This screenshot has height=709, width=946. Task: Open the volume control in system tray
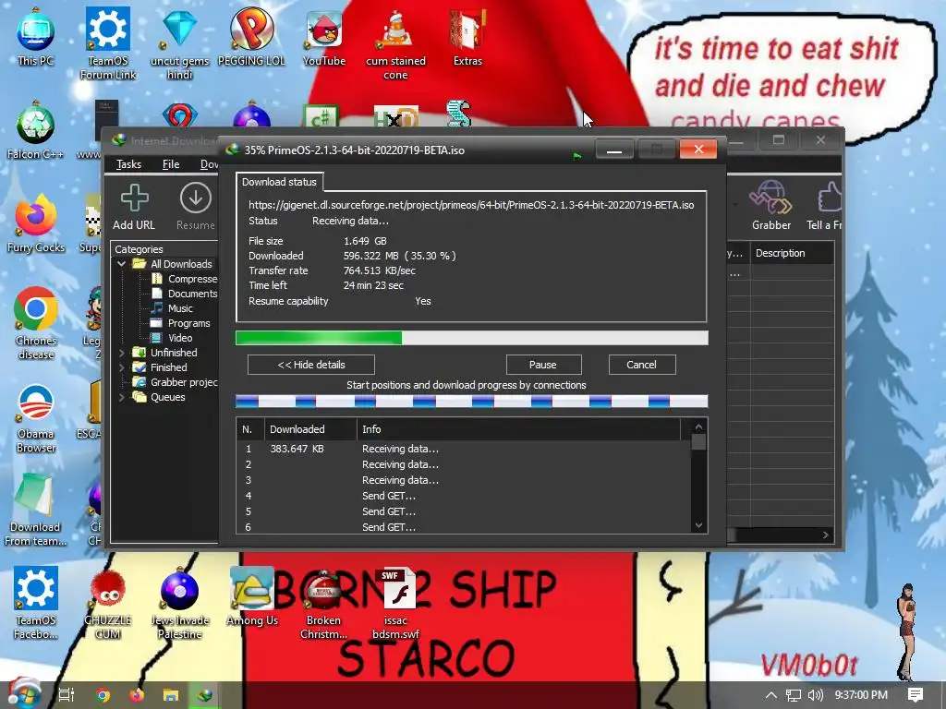pyautogui.click(x=815, y=695)
